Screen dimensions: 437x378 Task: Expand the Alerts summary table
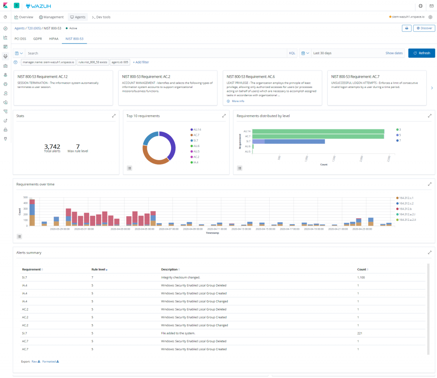[x=430, y=252]
